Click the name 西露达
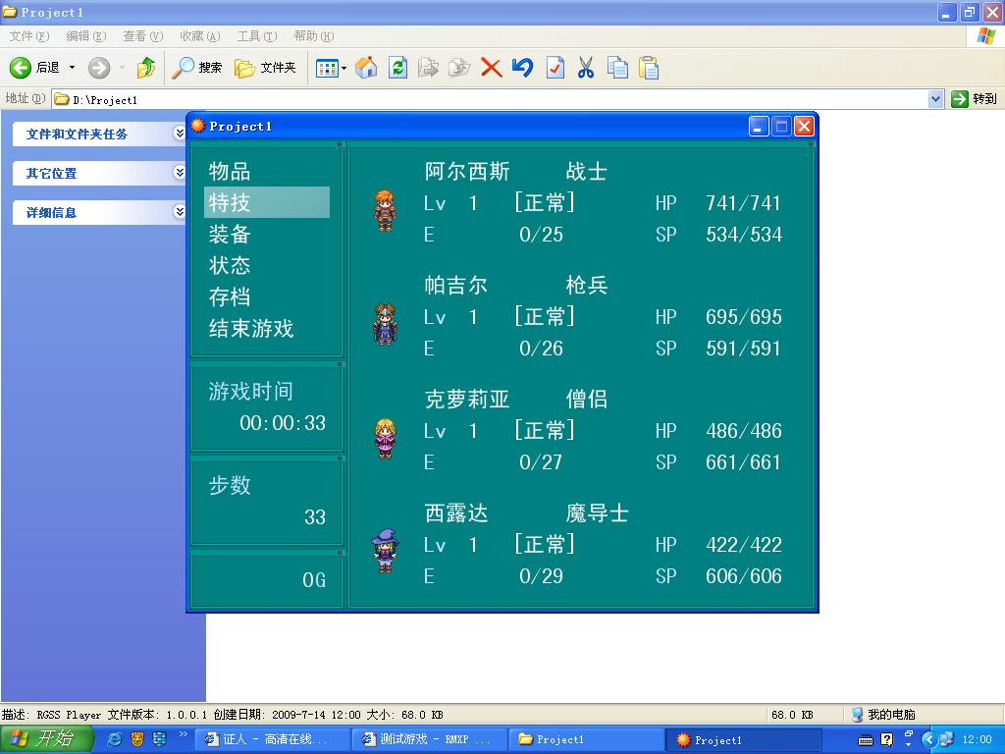The image size is (1005, 754). coord(456,513)
